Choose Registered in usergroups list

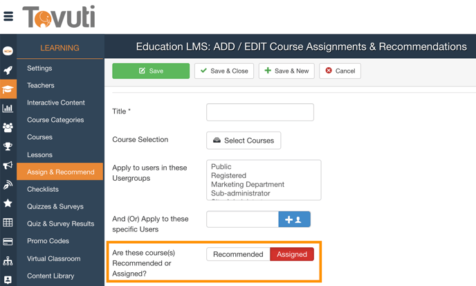(x=228, y=176)
